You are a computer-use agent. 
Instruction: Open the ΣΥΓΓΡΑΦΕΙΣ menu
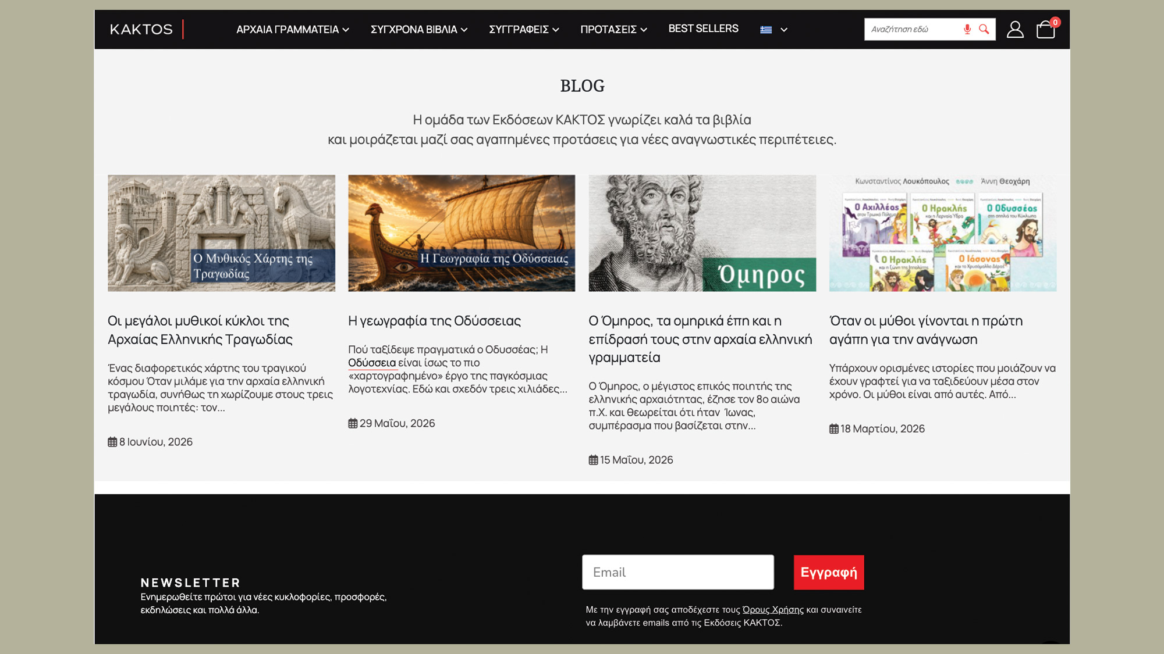[524, 29]
